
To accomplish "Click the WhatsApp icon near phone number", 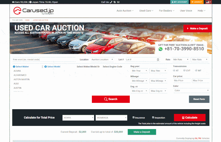I will (x=160, y=49).
